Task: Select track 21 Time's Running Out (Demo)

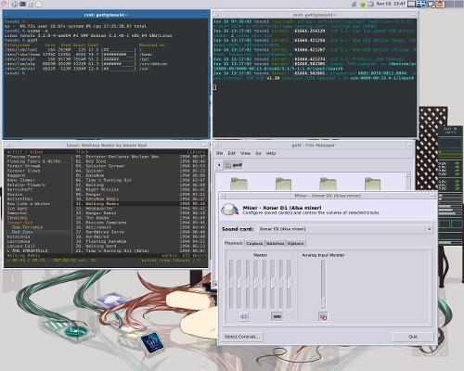Action: click(141, 250)
